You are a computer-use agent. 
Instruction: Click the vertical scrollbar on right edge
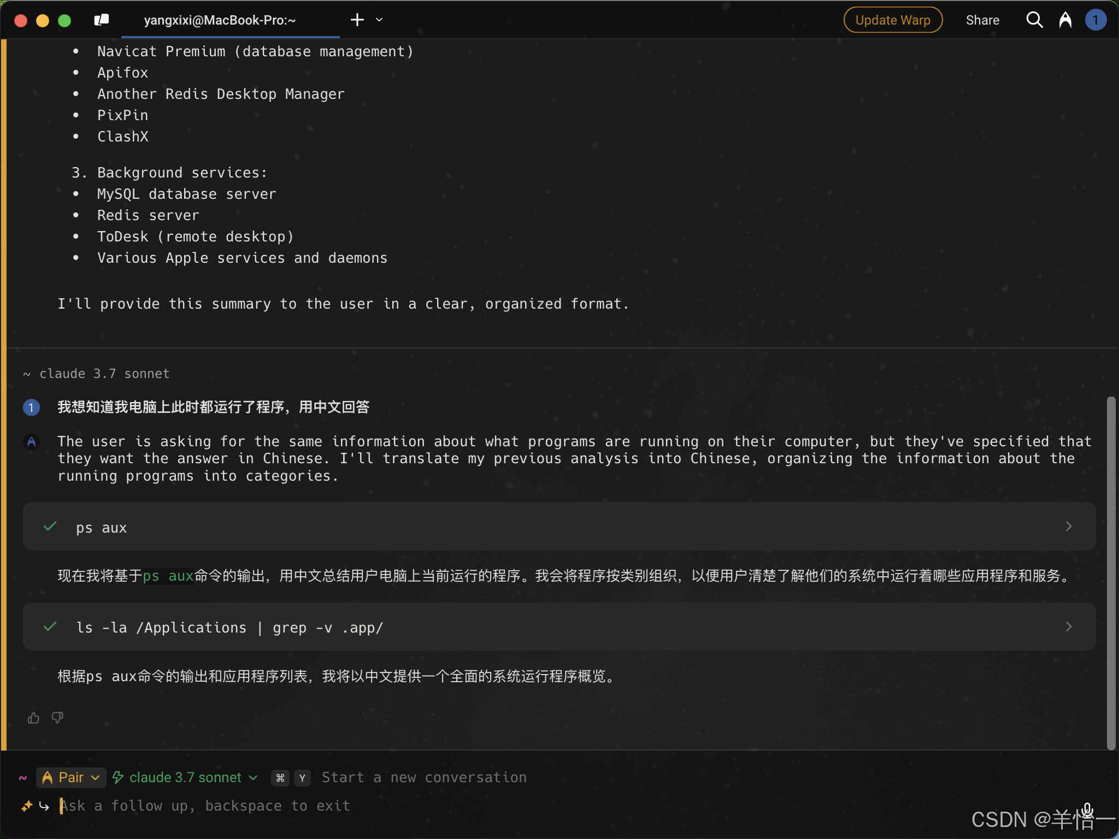coord(1110,574)
